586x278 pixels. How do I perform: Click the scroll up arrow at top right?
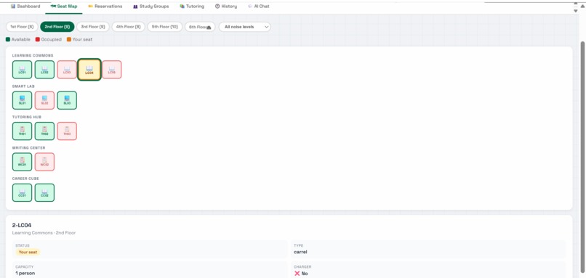click(582, 5)
